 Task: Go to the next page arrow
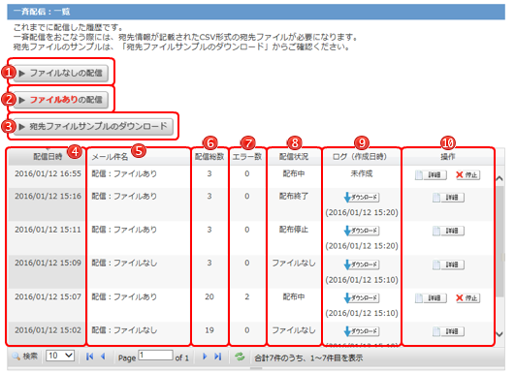click(x=205, y=357)
